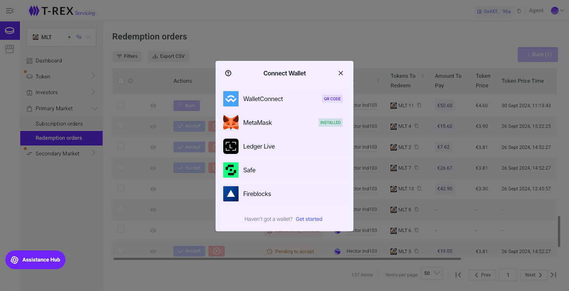This screenshot has height=291, width=569.
Task: Copy MLT 5 token amount
Action: coord(417,251)
